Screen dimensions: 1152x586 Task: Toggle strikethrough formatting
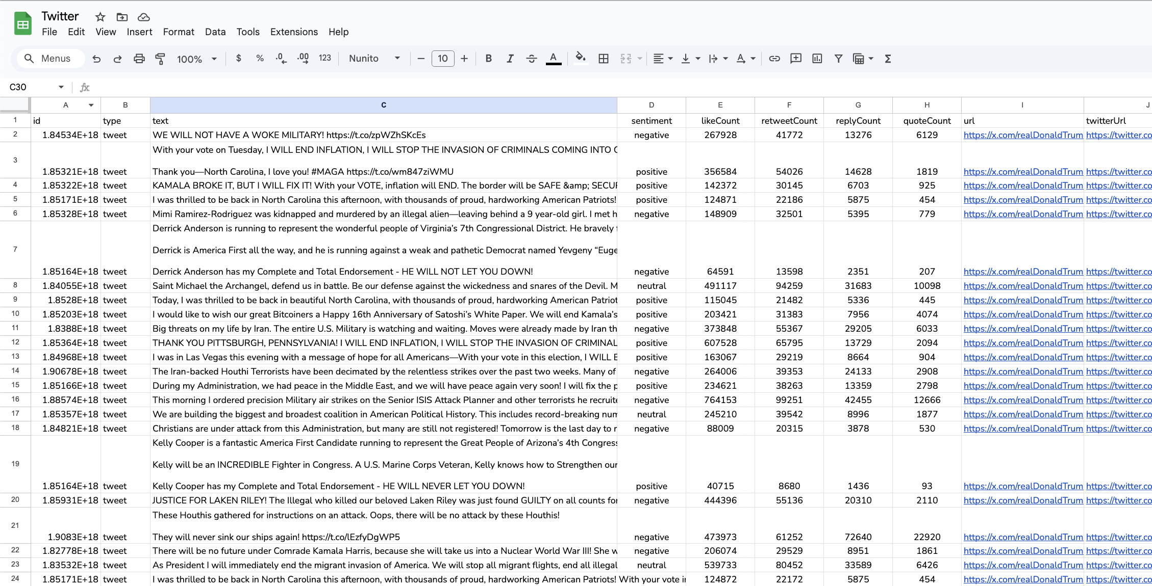tap(531, 59)
